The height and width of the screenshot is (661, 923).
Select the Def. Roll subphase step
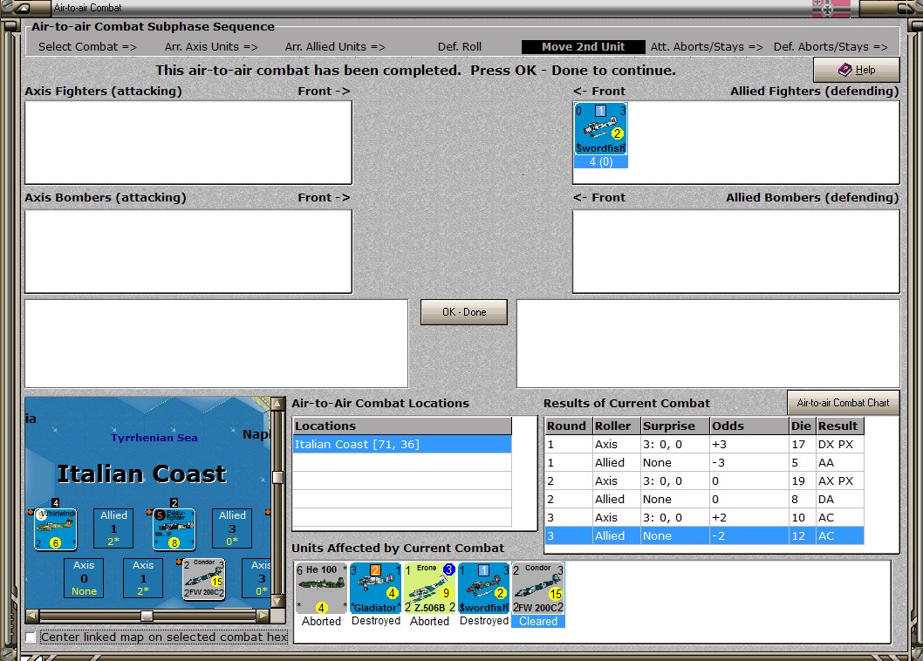click(460, 46)
